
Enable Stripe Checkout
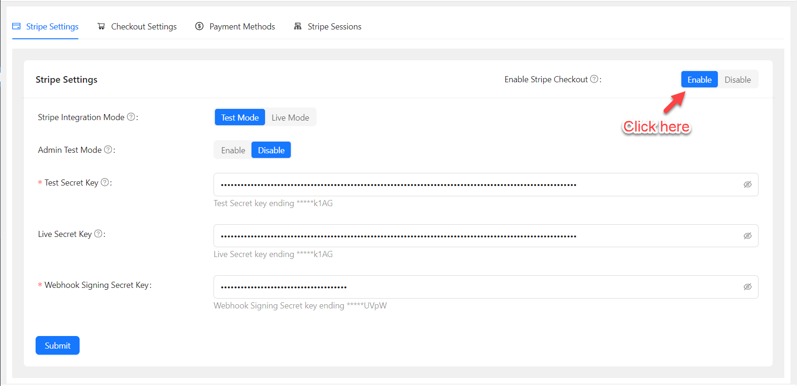(699, 80)
